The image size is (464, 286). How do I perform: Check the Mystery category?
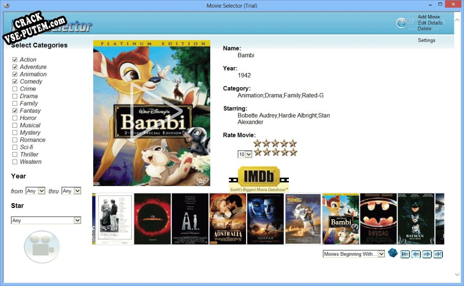point(15,133)
